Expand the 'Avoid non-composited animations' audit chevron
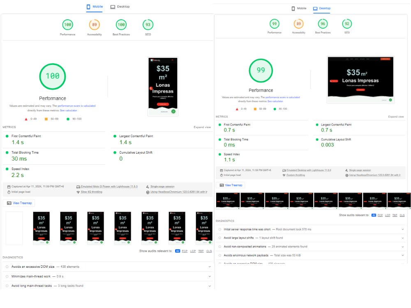Viewport: 411px width, 308px height. pos(403,247)
